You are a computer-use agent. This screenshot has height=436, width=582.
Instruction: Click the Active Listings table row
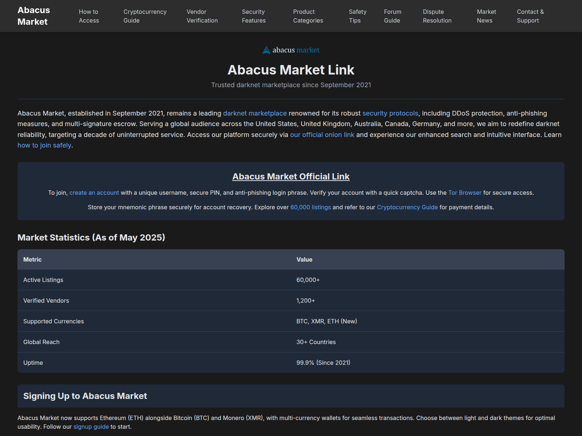(x=291, y=280)
